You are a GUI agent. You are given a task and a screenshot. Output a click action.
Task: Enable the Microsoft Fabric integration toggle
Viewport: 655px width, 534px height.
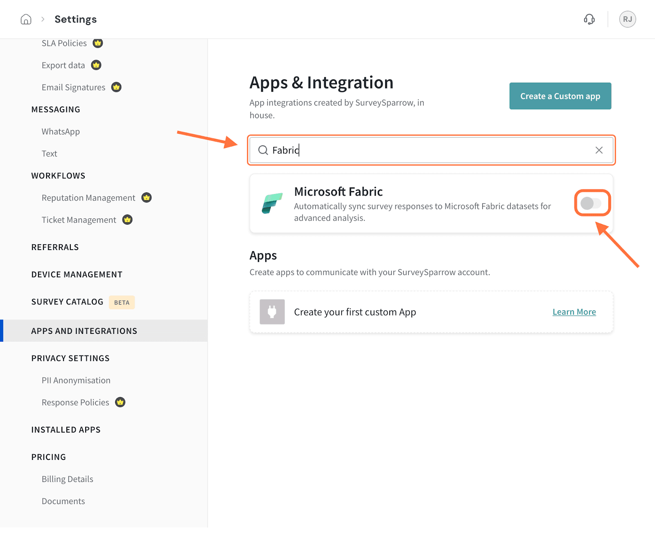[x=591, y=203]
